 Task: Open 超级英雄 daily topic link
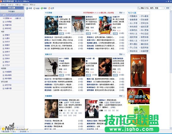pos(133,37)
